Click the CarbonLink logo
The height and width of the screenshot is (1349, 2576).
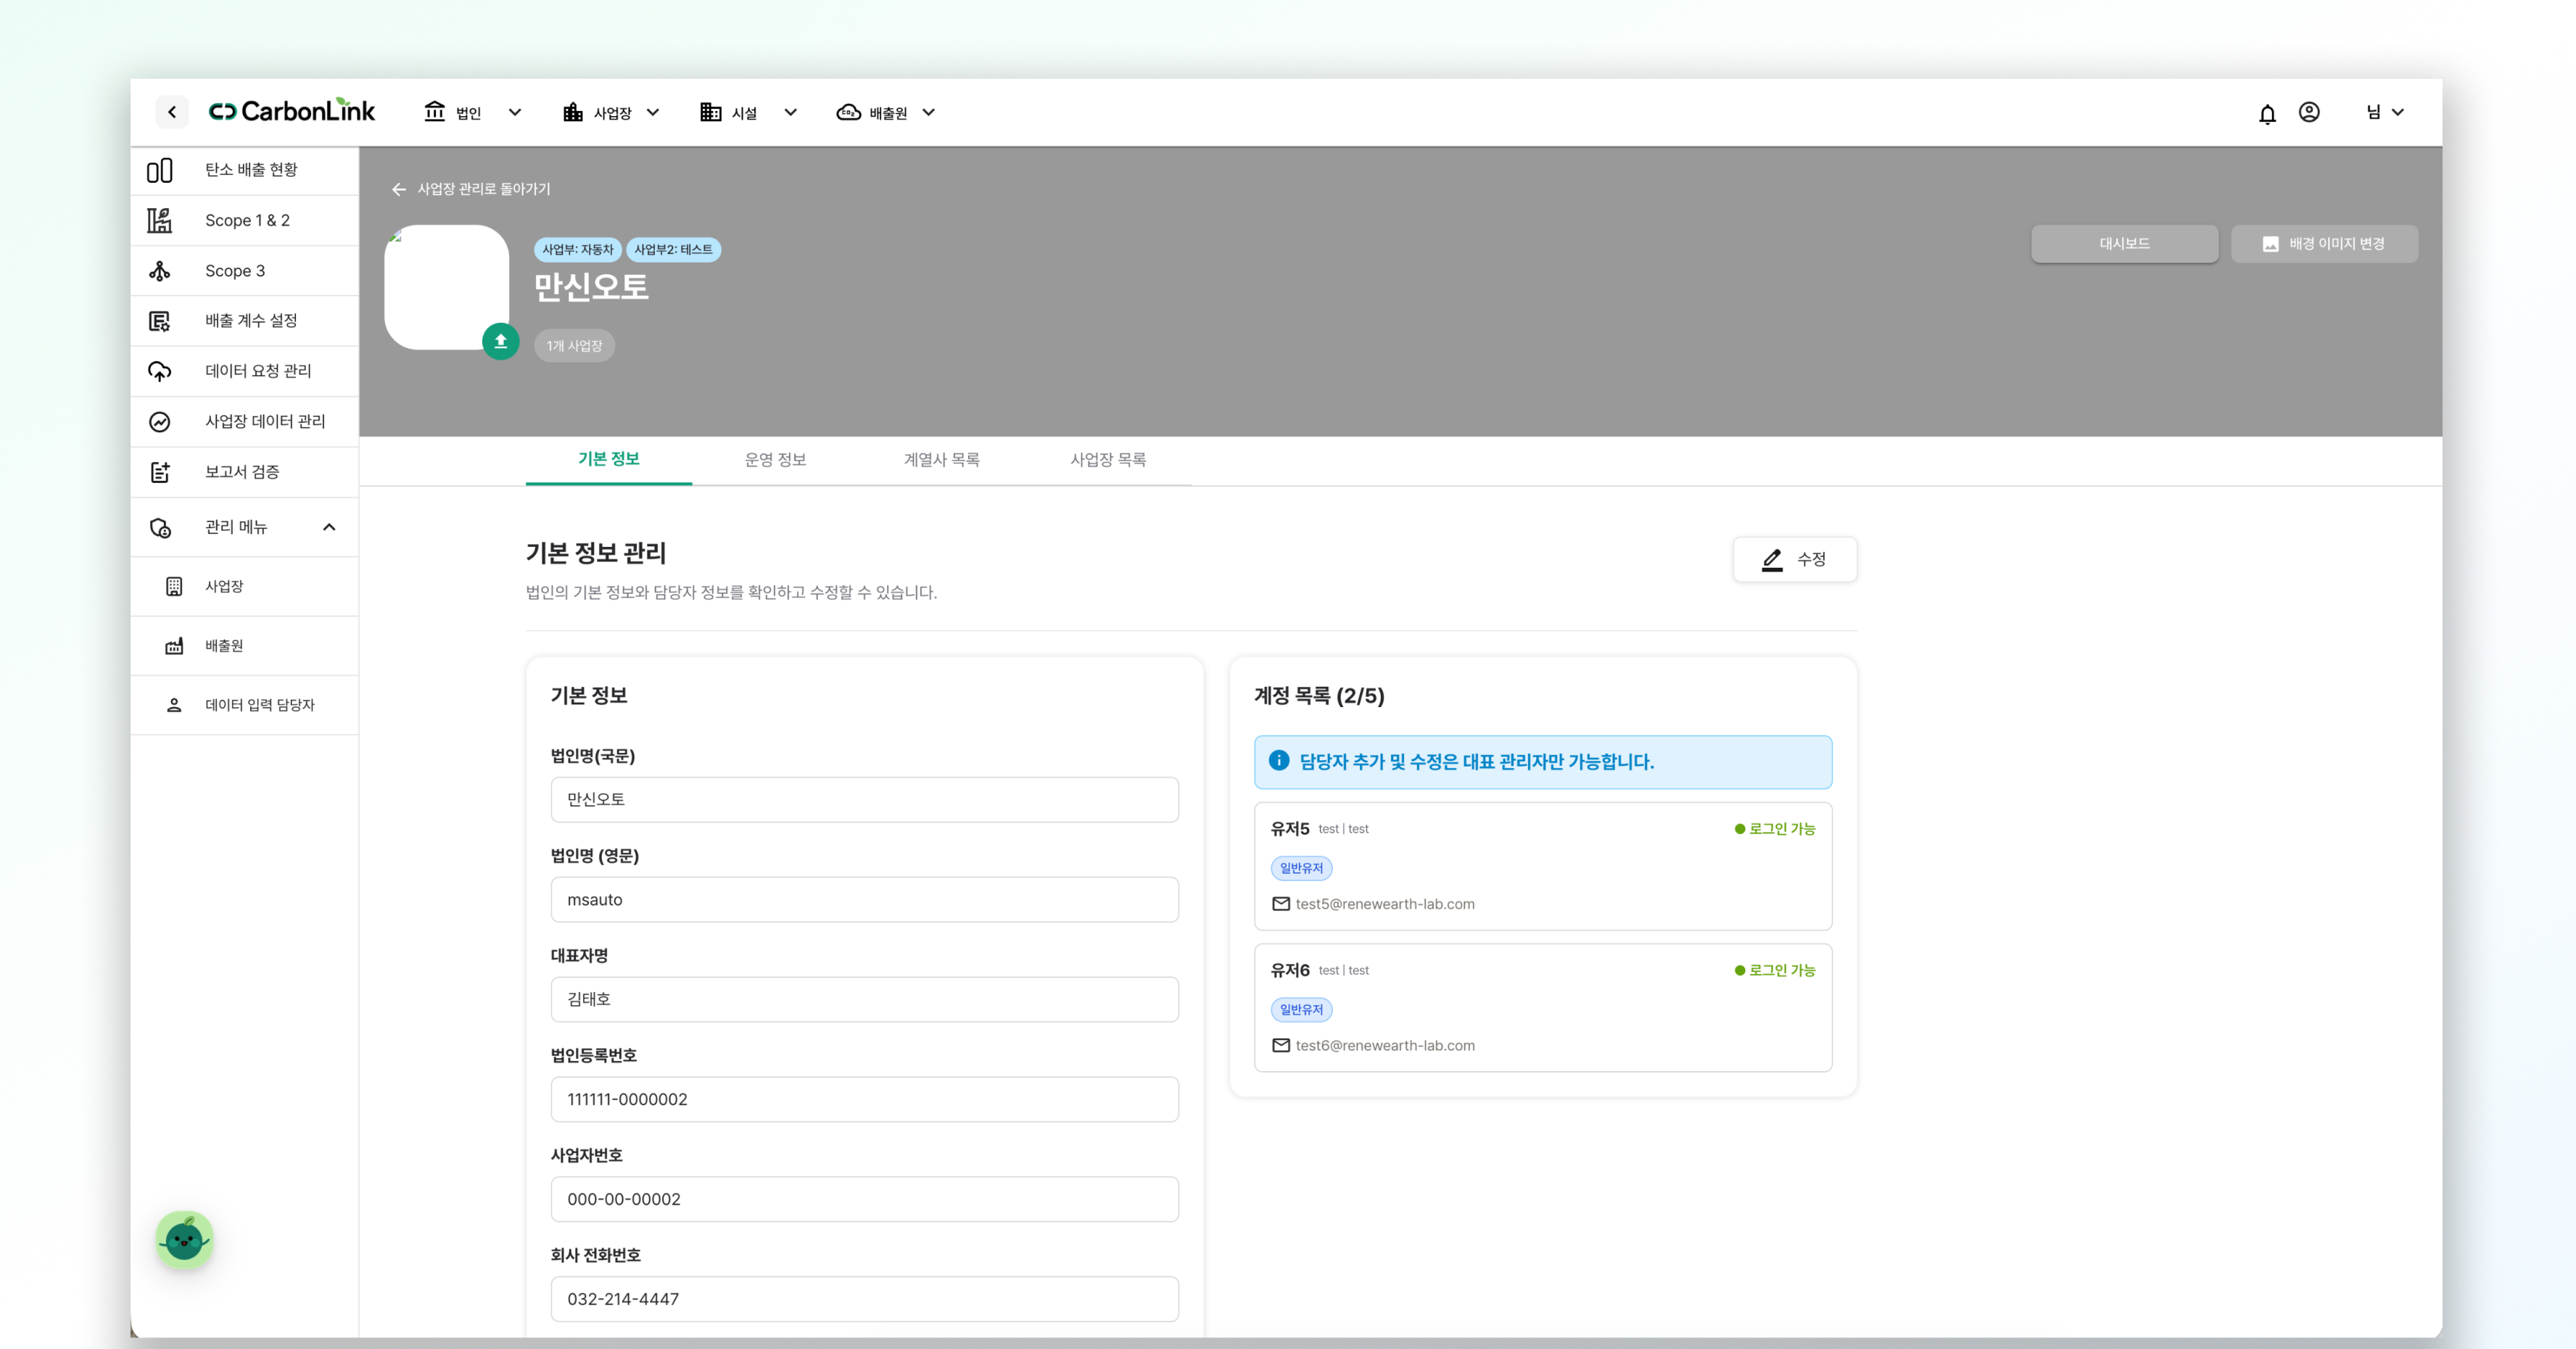[292, 111]
